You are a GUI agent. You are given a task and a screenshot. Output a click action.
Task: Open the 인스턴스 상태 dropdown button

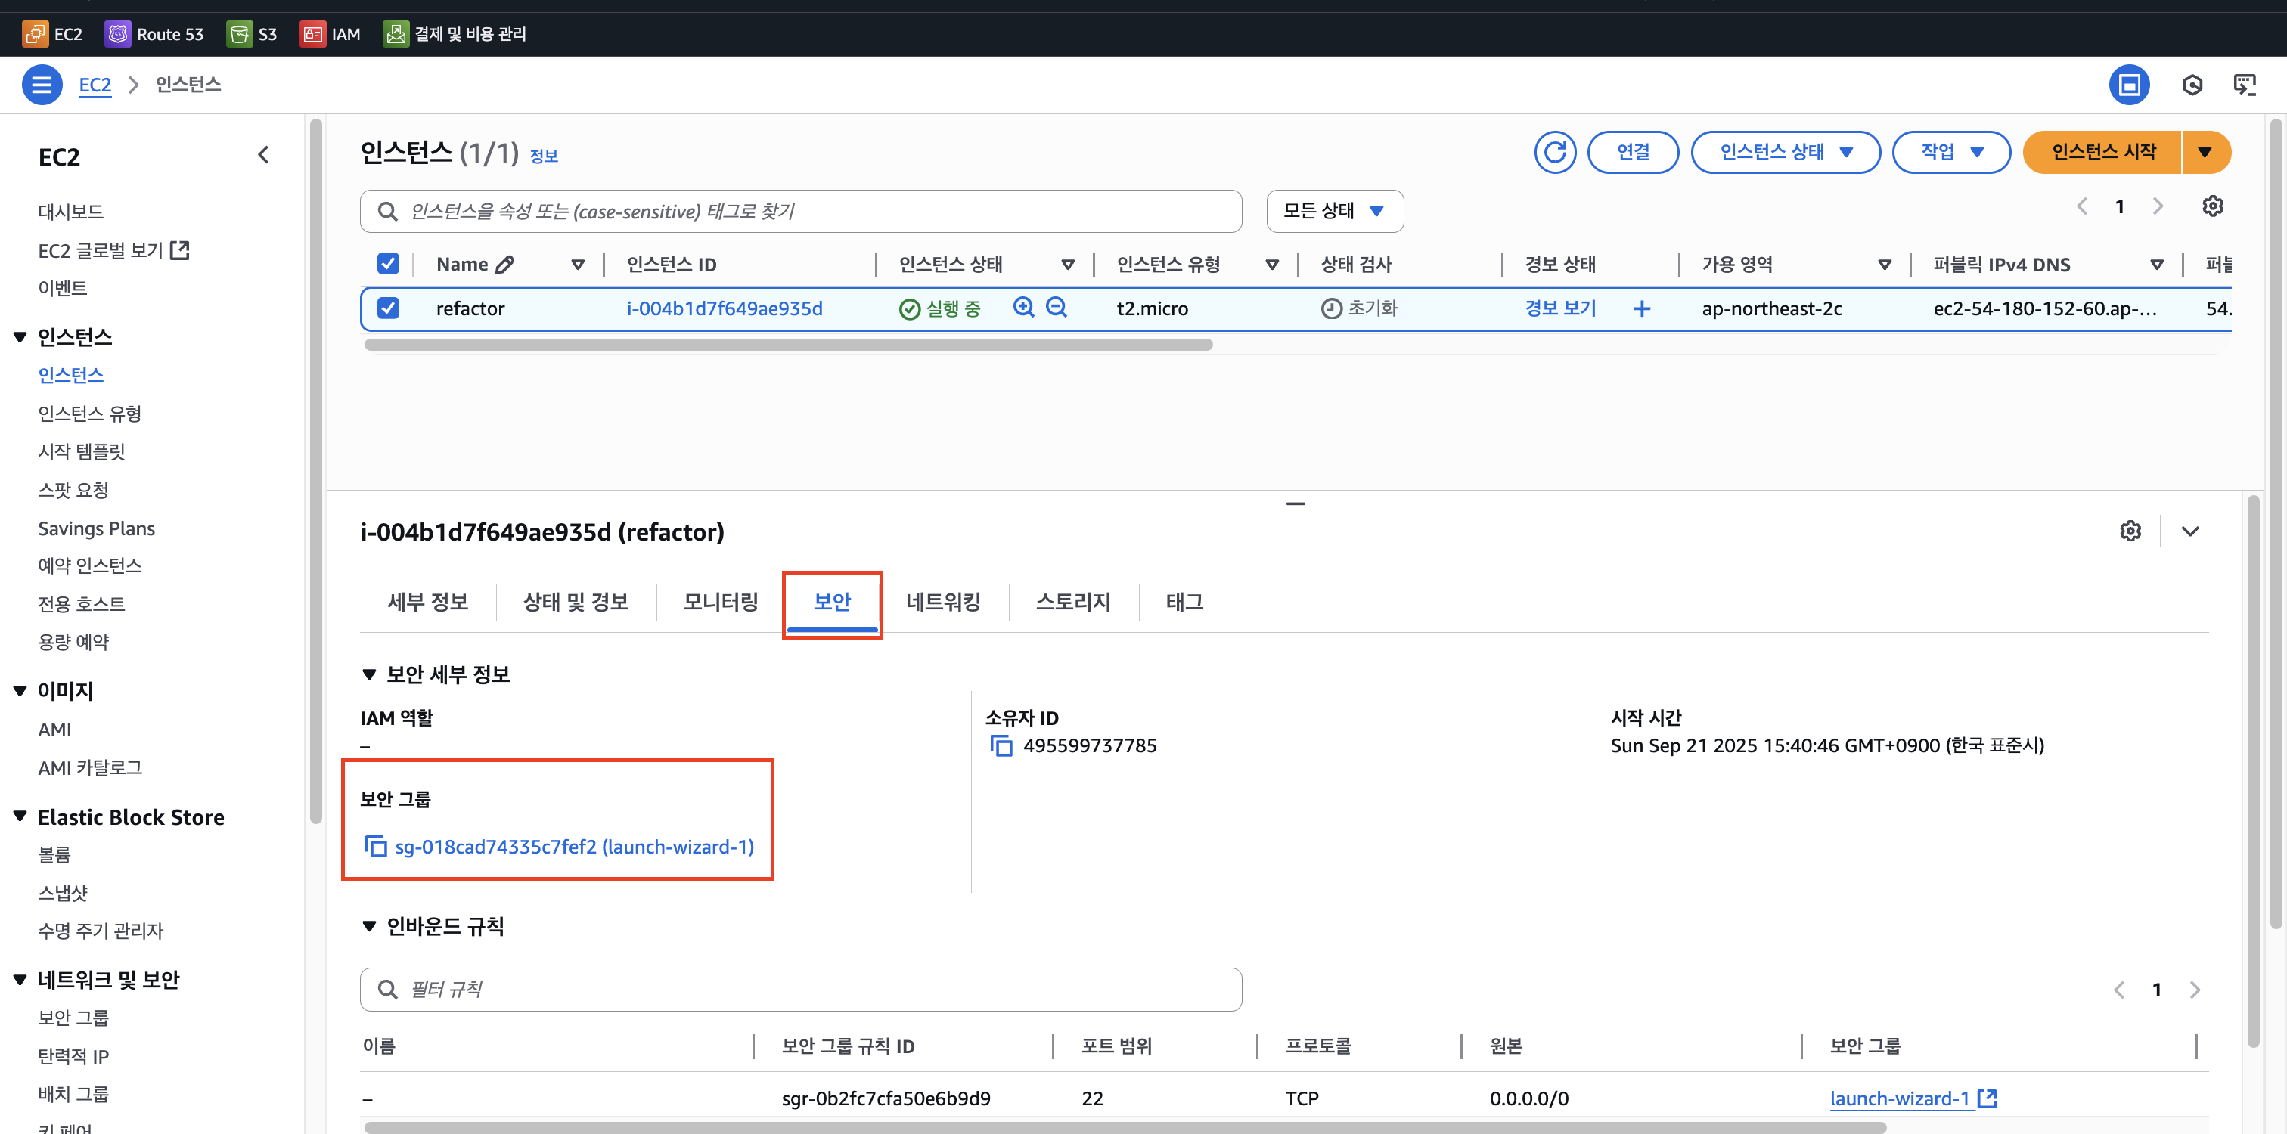(x=1785, y=153)
